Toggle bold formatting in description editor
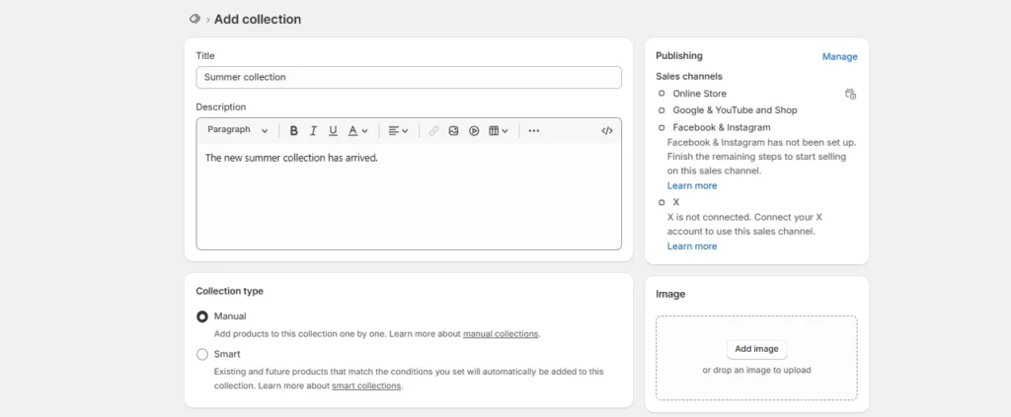The width and height of the screenshot is (1011, 417). [293, 131]
